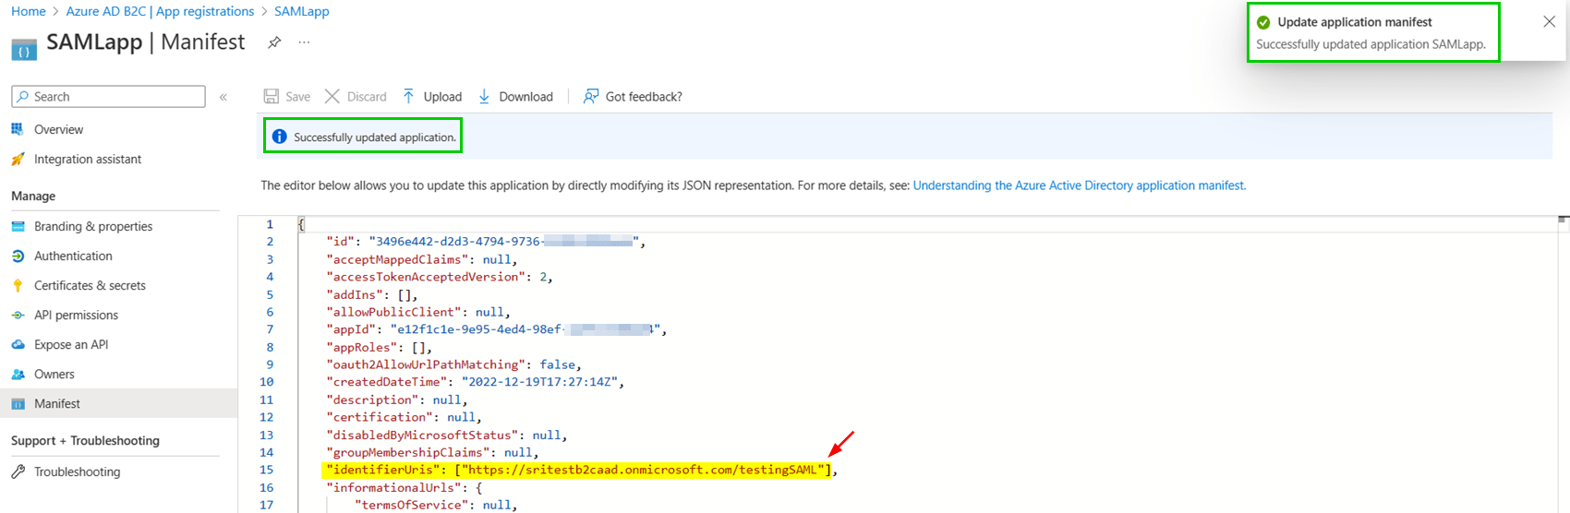Open Certificates & secrets
The width and height of the screenshot is (1570, 513).
[x=90, y=286]
